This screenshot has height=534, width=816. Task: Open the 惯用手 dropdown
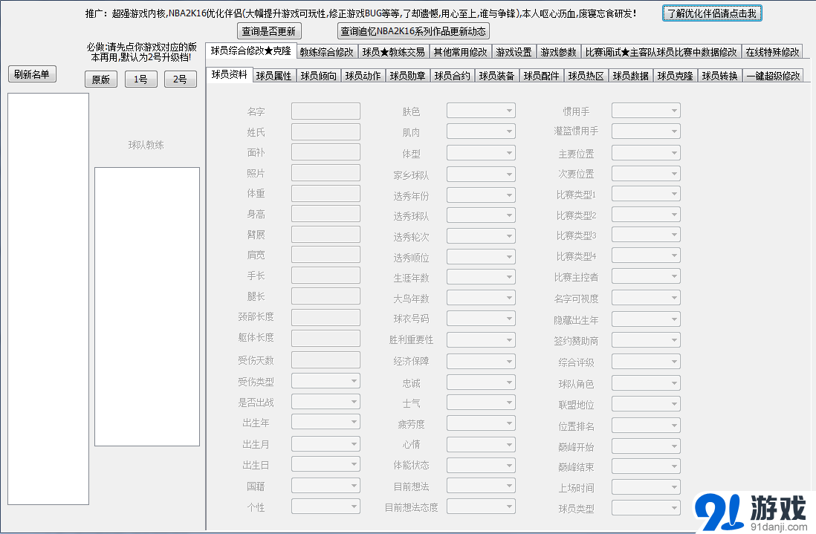[646, 111]
